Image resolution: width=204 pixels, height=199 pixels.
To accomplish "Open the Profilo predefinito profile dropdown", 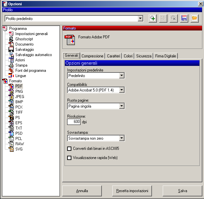I will point(140,19).
